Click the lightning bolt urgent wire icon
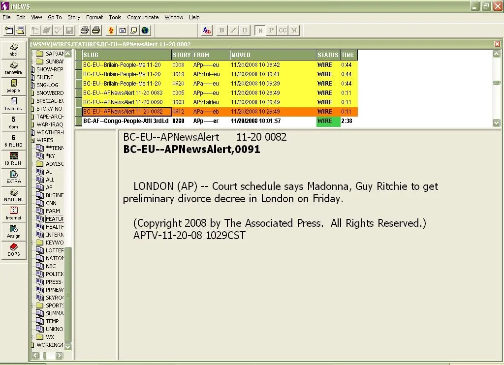504x365 pixels. click(111, 30)
